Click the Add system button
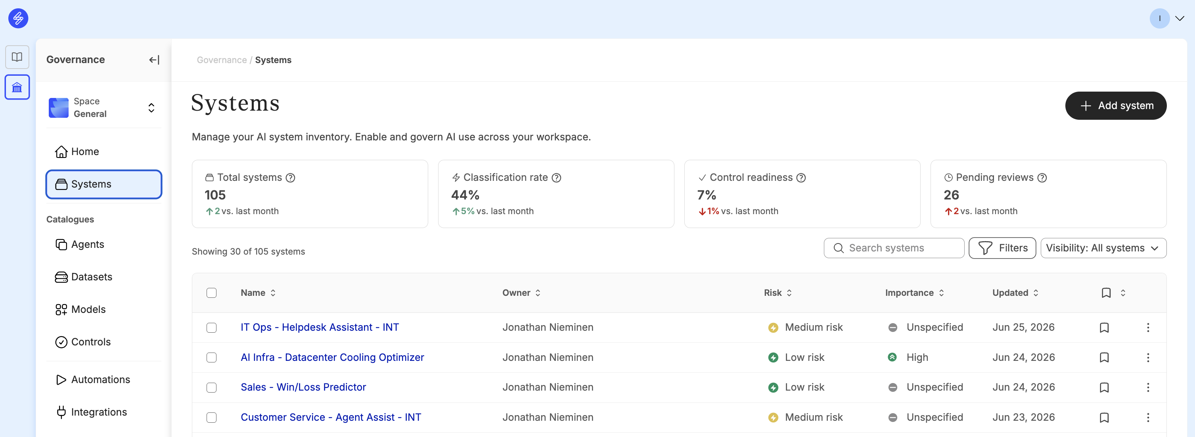Image resolution: width=1195 pixels, height=437 pixels. pyautogui.click(x=1115, y=106)
